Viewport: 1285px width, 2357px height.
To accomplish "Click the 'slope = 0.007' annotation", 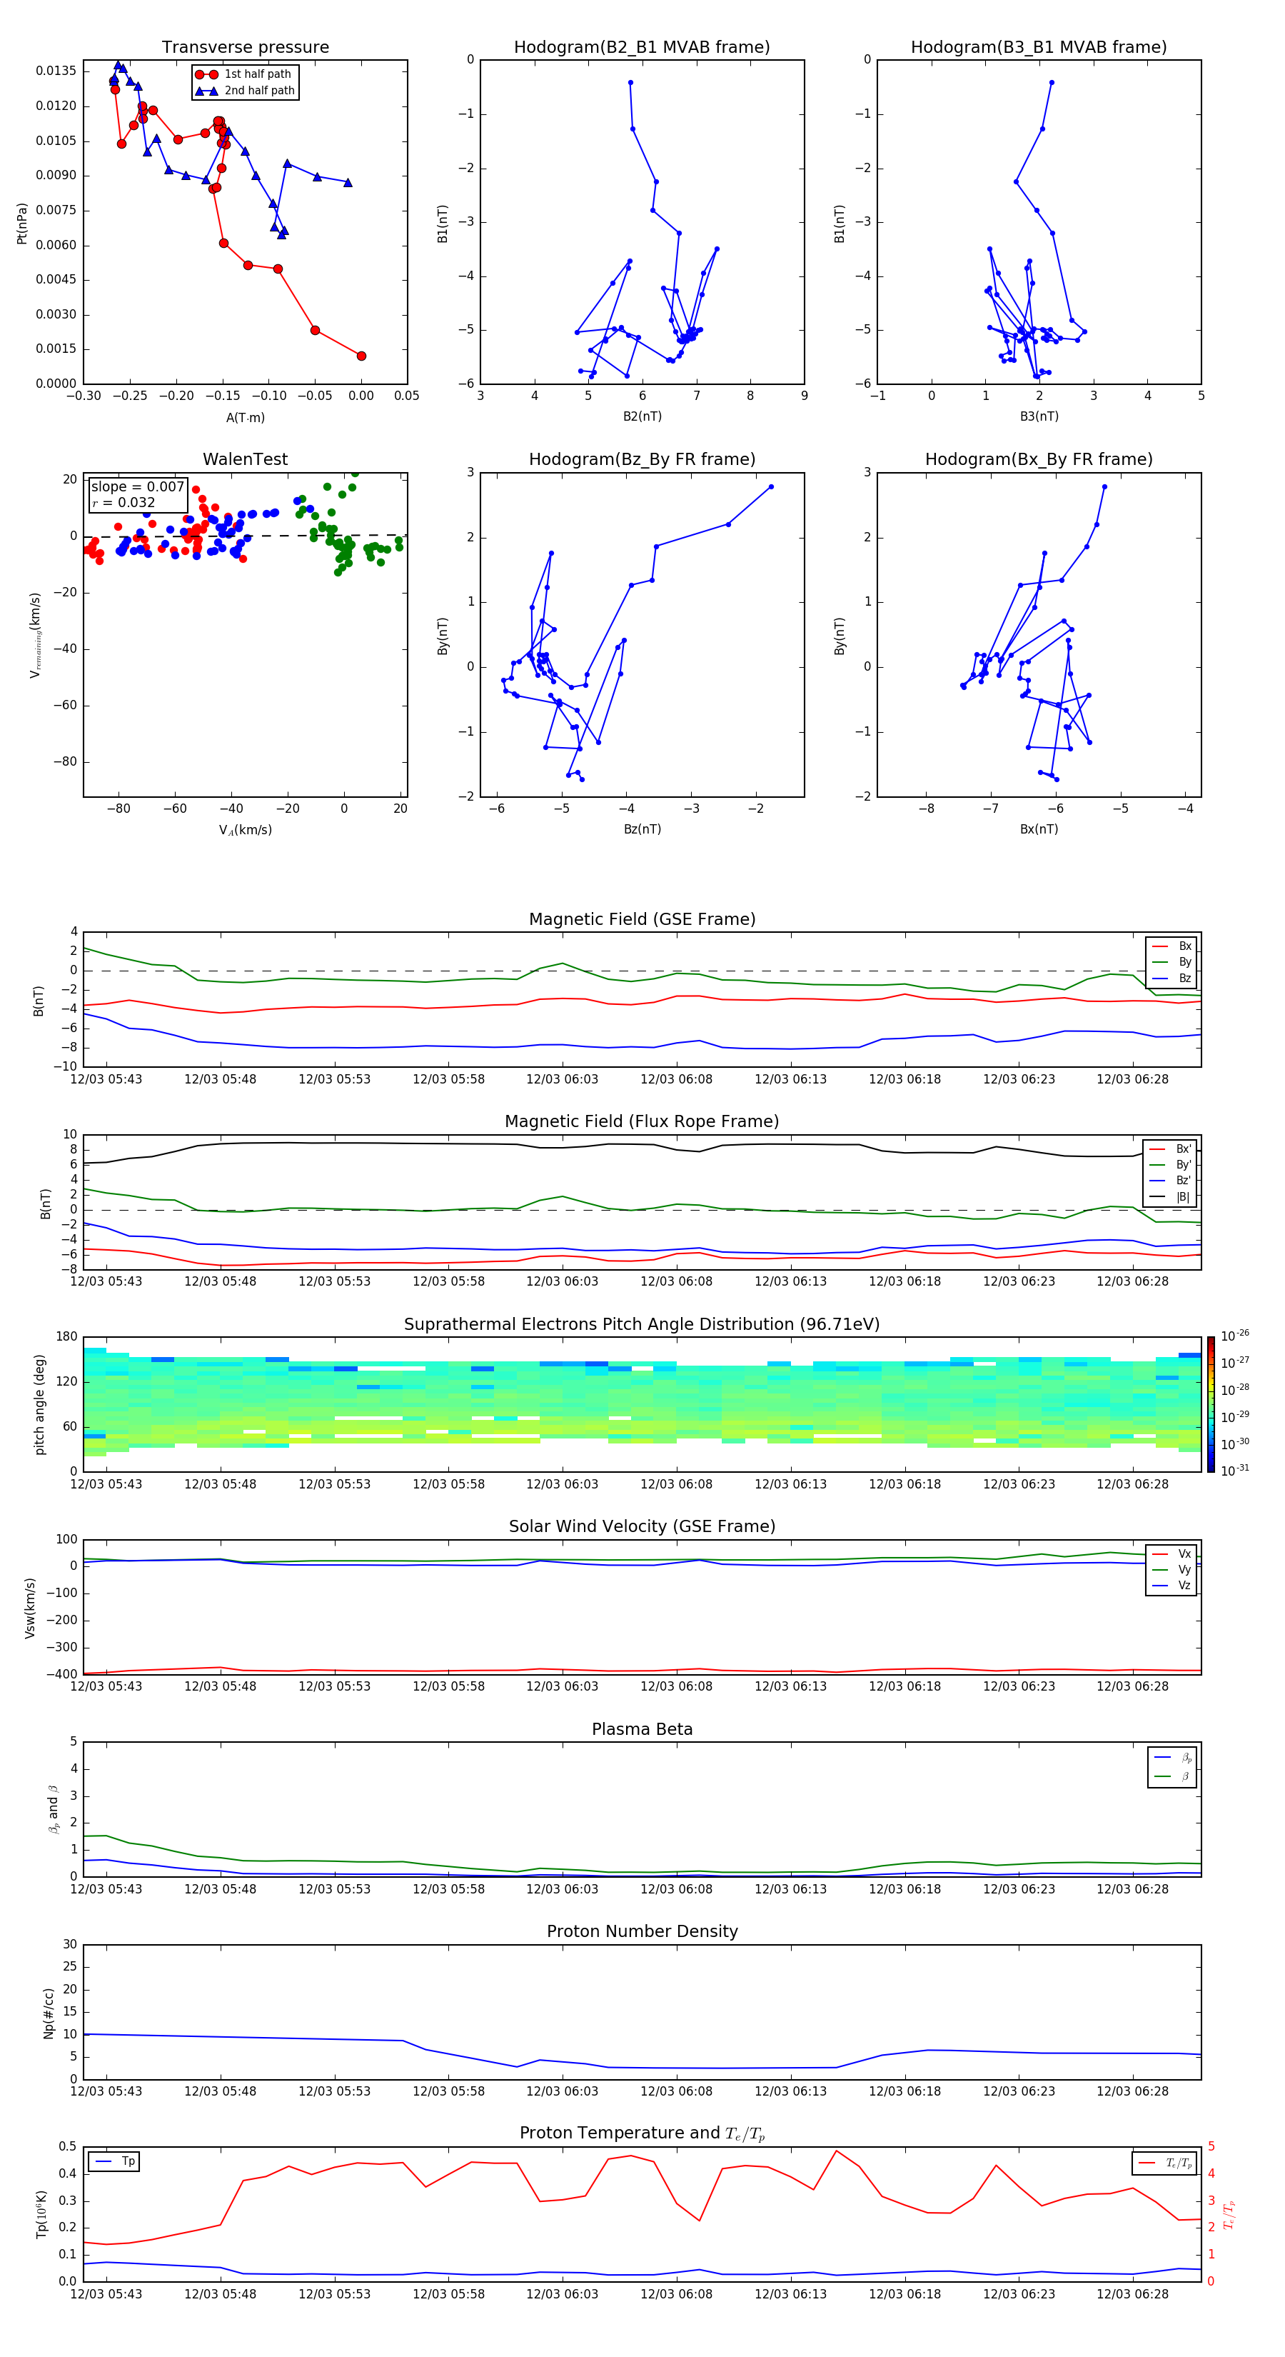I will (138, 487).
